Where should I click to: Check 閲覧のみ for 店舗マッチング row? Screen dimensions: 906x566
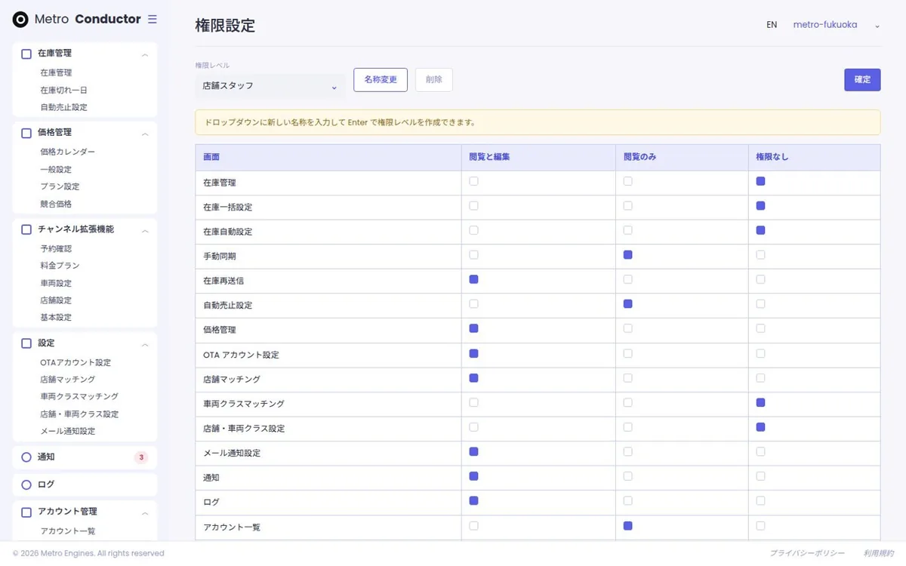click(x=627, y=378)
